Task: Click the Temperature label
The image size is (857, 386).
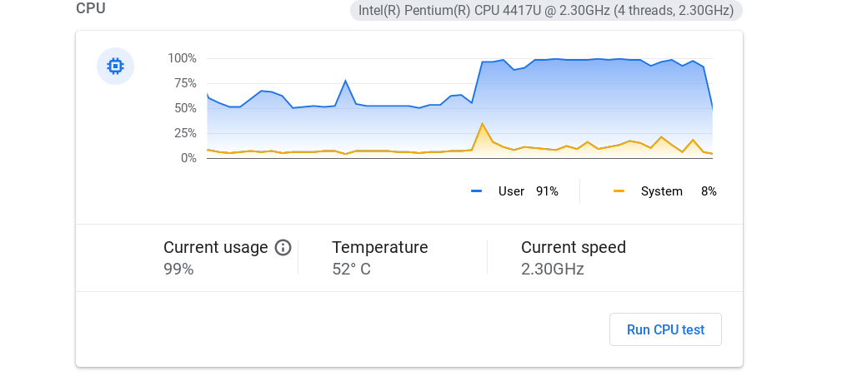Action: pos(380,247)
